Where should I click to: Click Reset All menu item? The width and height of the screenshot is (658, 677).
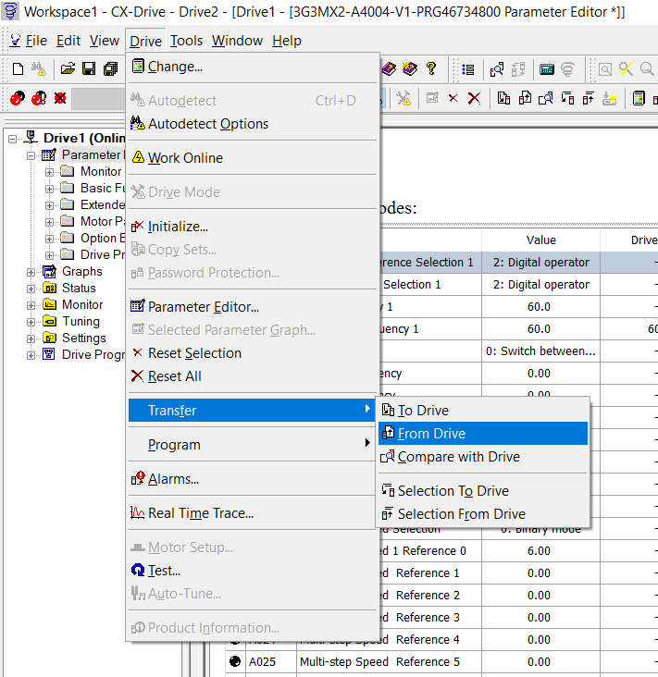click(x=253, y=376)
